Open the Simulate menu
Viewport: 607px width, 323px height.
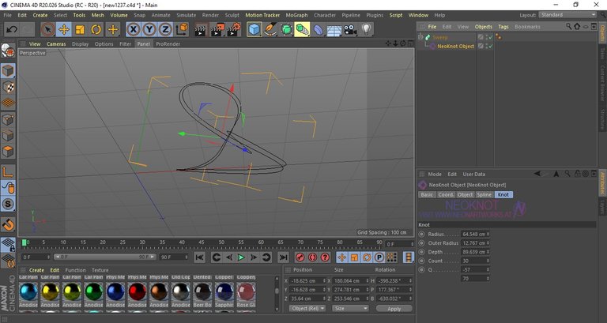[187, 15]
